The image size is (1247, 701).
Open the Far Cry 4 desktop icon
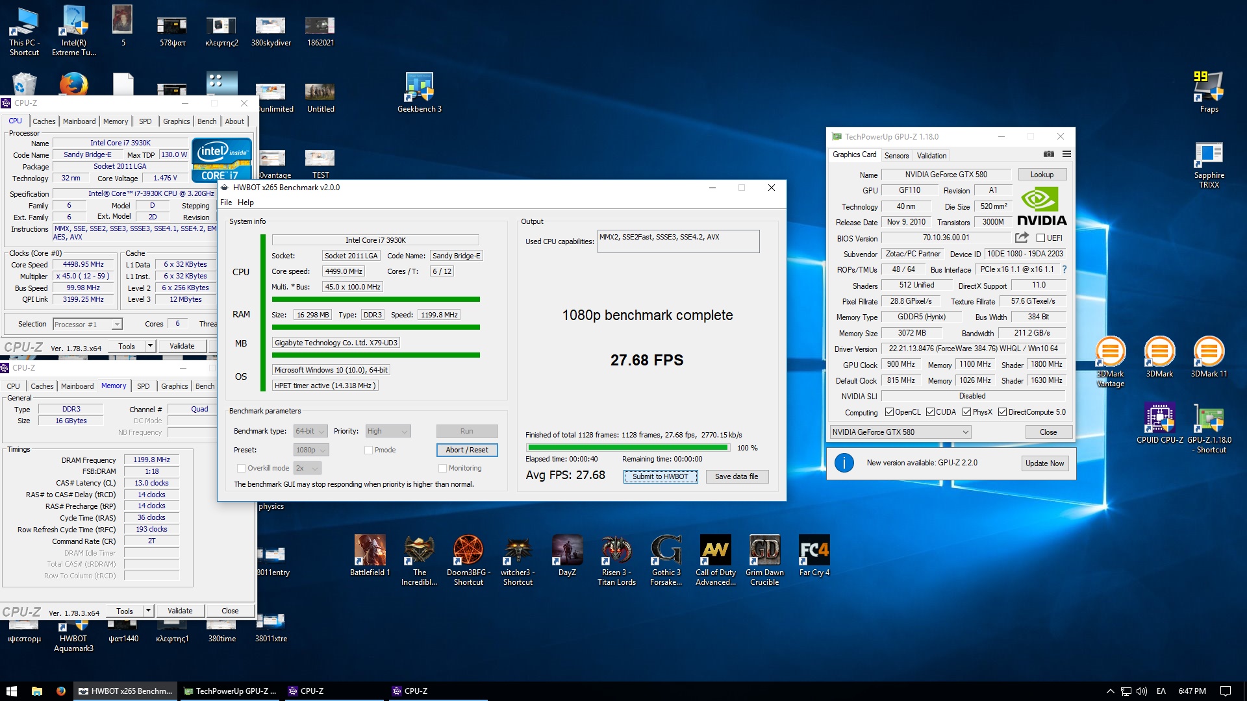(814, 555)
